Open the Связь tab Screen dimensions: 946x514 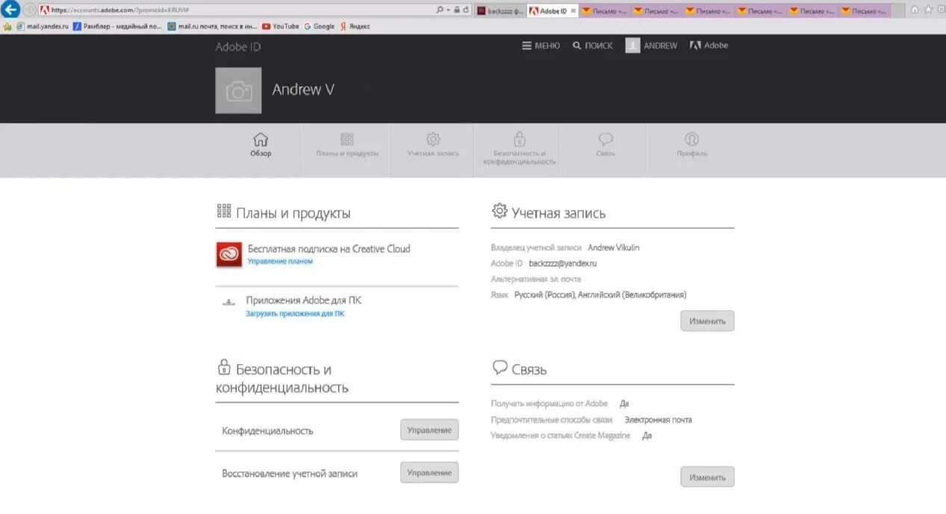click(606, 145)
